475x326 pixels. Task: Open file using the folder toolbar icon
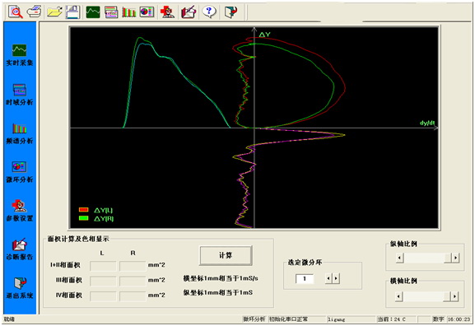tap(54, 12)
